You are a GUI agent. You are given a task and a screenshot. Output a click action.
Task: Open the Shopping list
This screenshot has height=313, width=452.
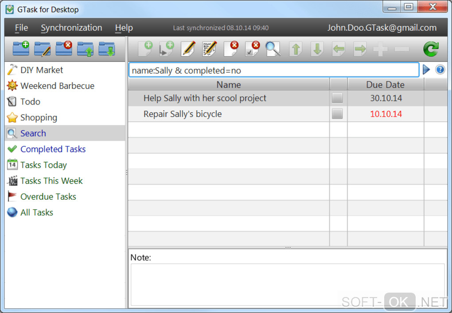tap(66, 117)
